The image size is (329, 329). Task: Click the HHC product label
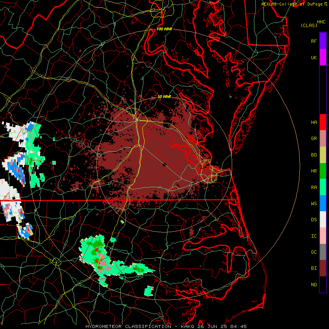click(321, 22)
